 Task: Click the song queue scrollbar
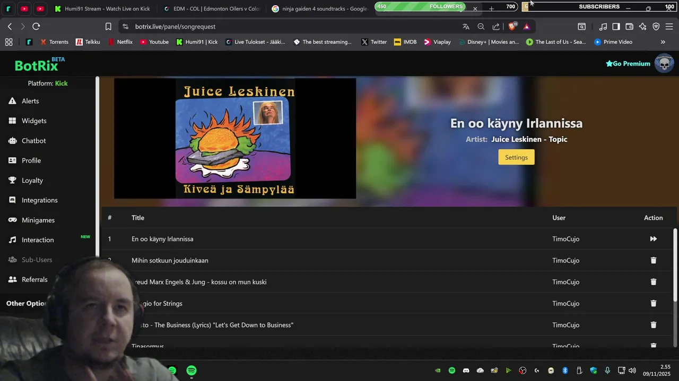tap(675, 265)
